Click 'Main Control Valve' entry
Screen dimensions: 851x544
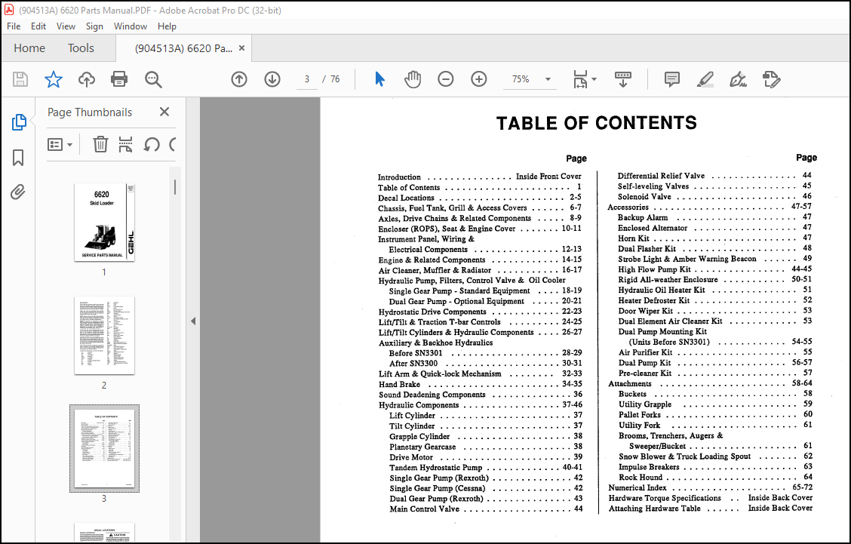(425, 509)
